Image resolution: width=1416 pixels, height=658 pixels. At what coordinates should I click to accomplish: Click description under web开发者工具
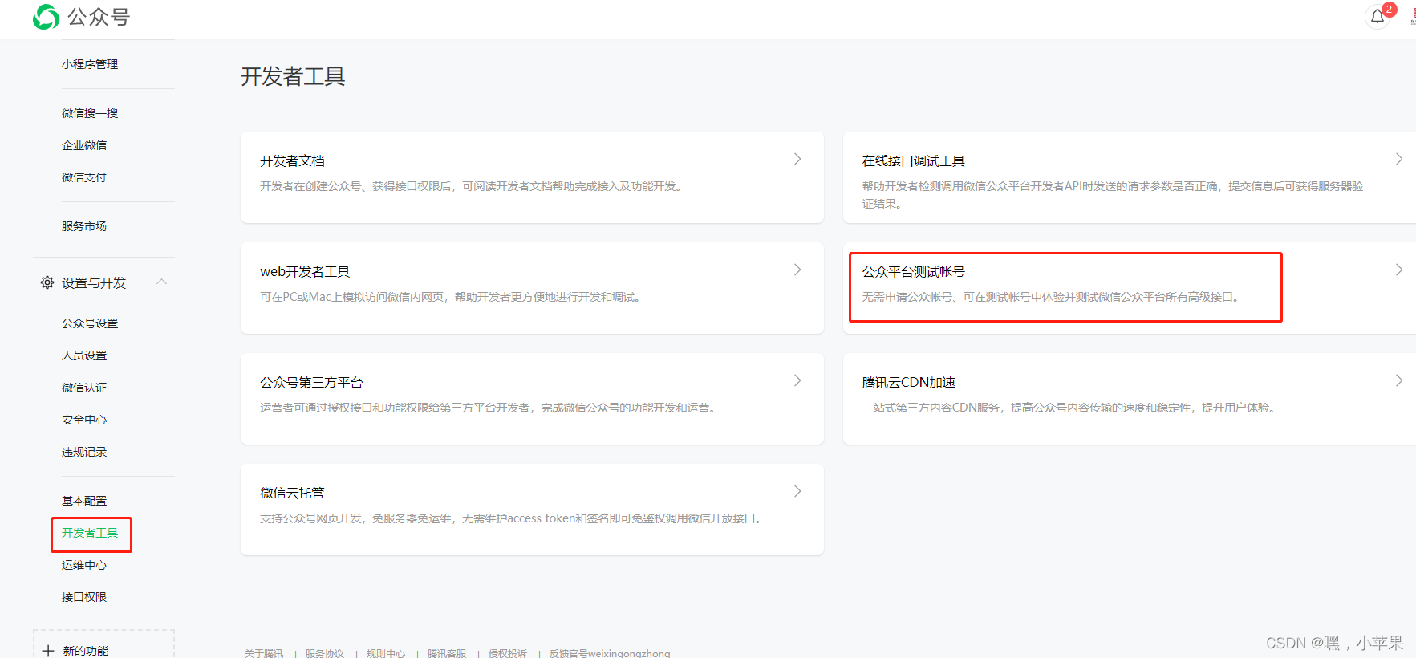coord(452,297)
